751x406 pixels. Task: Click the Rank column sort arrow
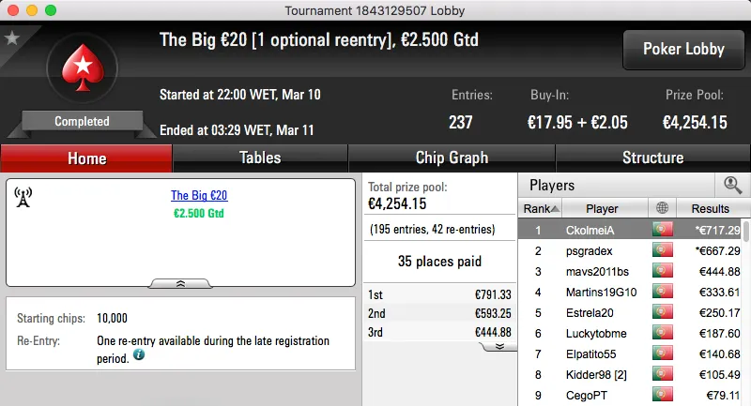(556, 209)
